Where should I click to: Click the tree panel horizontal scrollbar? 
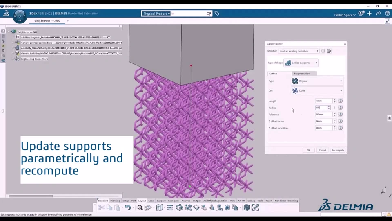pos(31,196)
